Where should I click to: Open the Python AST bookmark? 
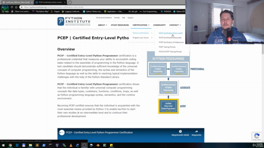click(179, 12)
